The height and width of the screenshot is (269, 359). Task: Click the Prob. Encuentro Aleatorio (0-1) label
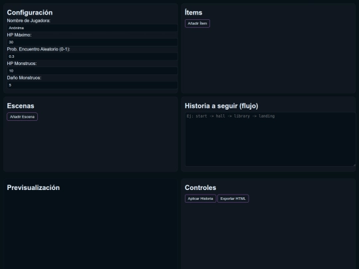pos(39,49)
